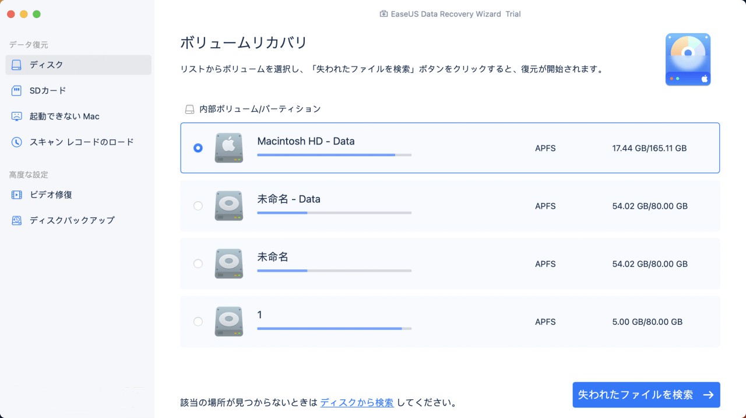Select Macintosh HD - Data radio button
Image resolution: width=746 pixels, height=418 pixels.
coord(198,148)
